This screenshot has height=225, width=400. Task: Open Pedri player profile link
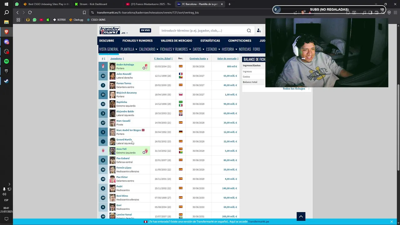point(119,187)
